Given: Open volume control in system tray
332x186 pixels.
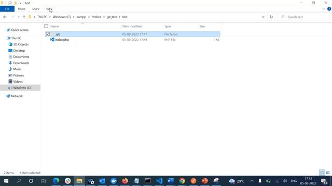Looking at the screenshot, I should [285, 181].
